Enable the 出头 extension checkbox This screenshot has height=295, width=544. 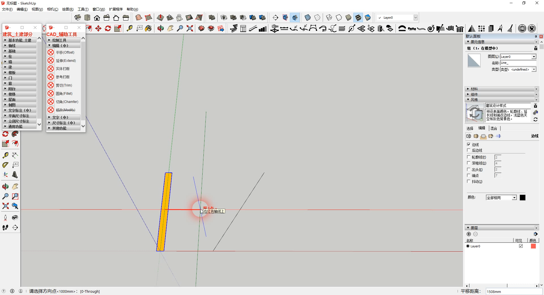point(469,169)
